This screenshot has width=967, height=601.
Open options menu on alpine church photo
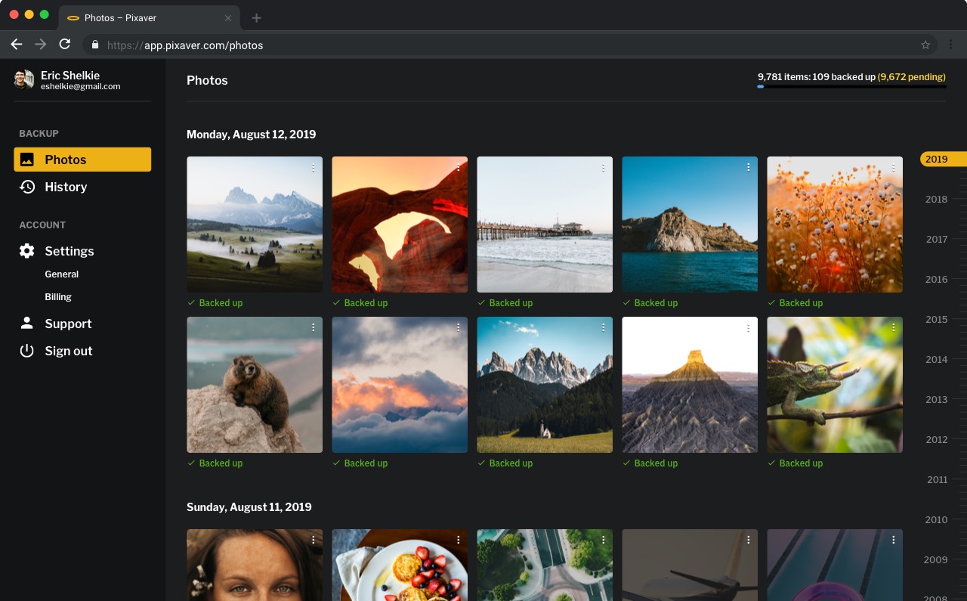click(604, 328)
